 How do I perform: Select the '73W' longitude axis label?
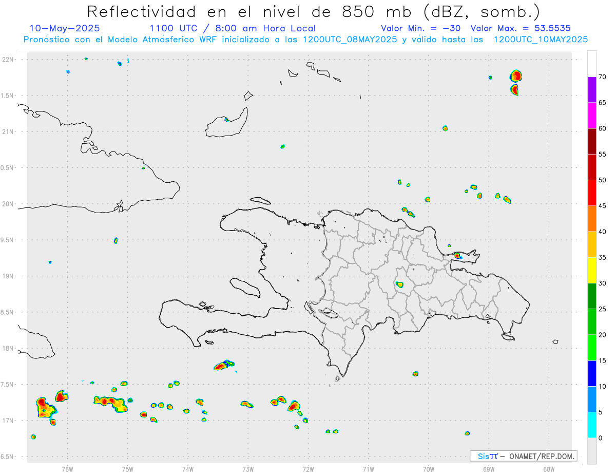tap(248, 468)
